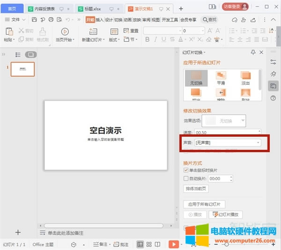Click the help icon in right sidebar
Image resolution: width=281 pixels, height=250 pixels.
(x=273, y=98)
